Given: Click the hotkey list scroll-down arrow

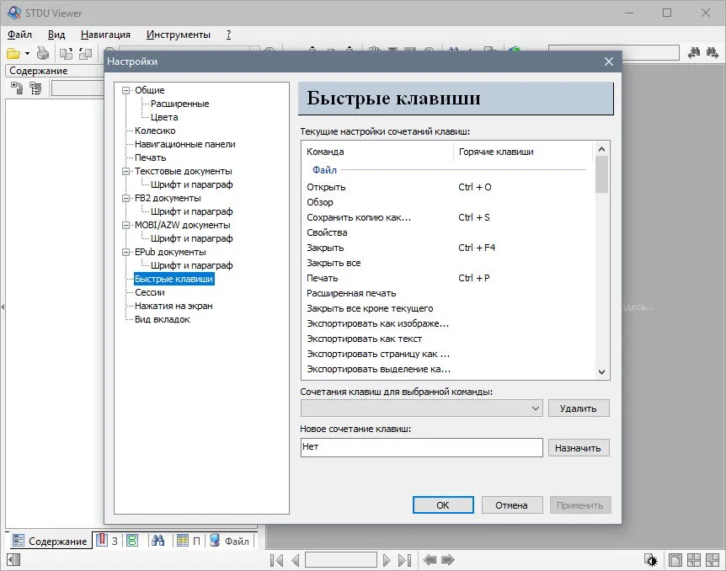Looking at the screenshot, I should tap(601, 371).
